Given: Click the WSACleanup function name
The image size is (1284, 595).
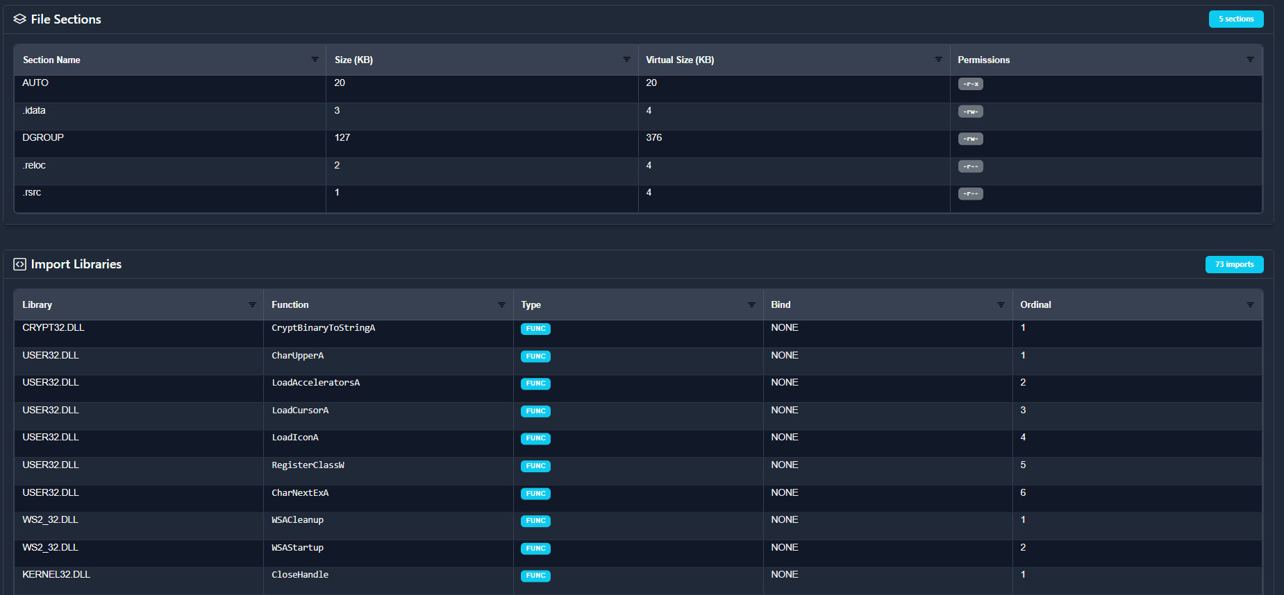Looking at the screenshot, I should [298, 520].
